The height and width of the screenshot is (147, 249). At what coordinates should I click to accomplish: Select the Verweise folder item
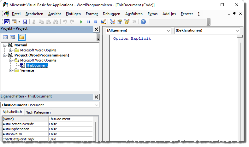27,70
